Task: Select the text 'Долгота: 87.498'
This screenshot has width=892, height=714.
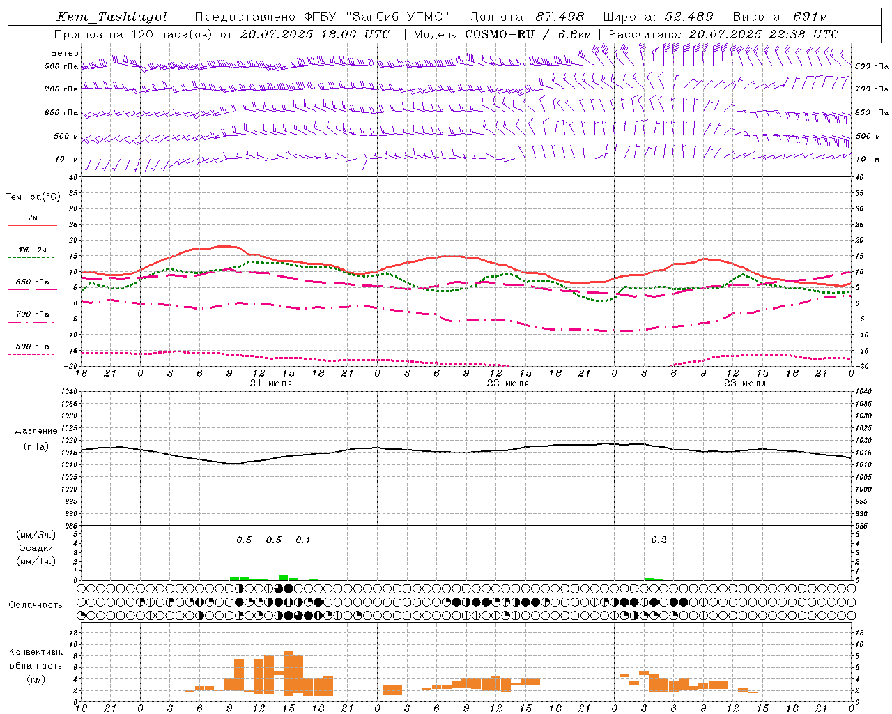Action: (x=527, y=17)
